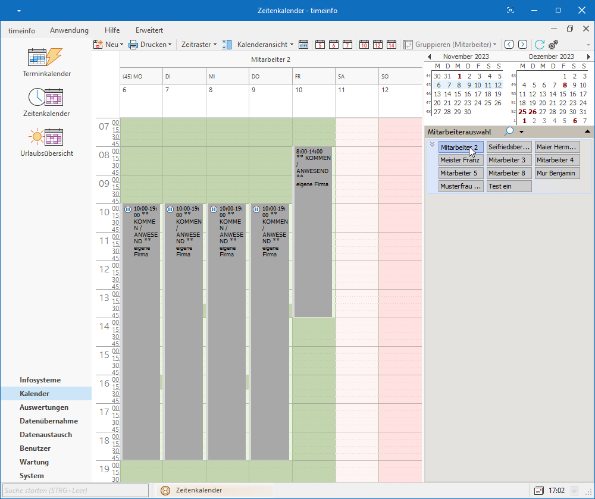Select Auswertungen in the left navigation
The height and width of the screenshot is (499, 595).
pos(44,407)
